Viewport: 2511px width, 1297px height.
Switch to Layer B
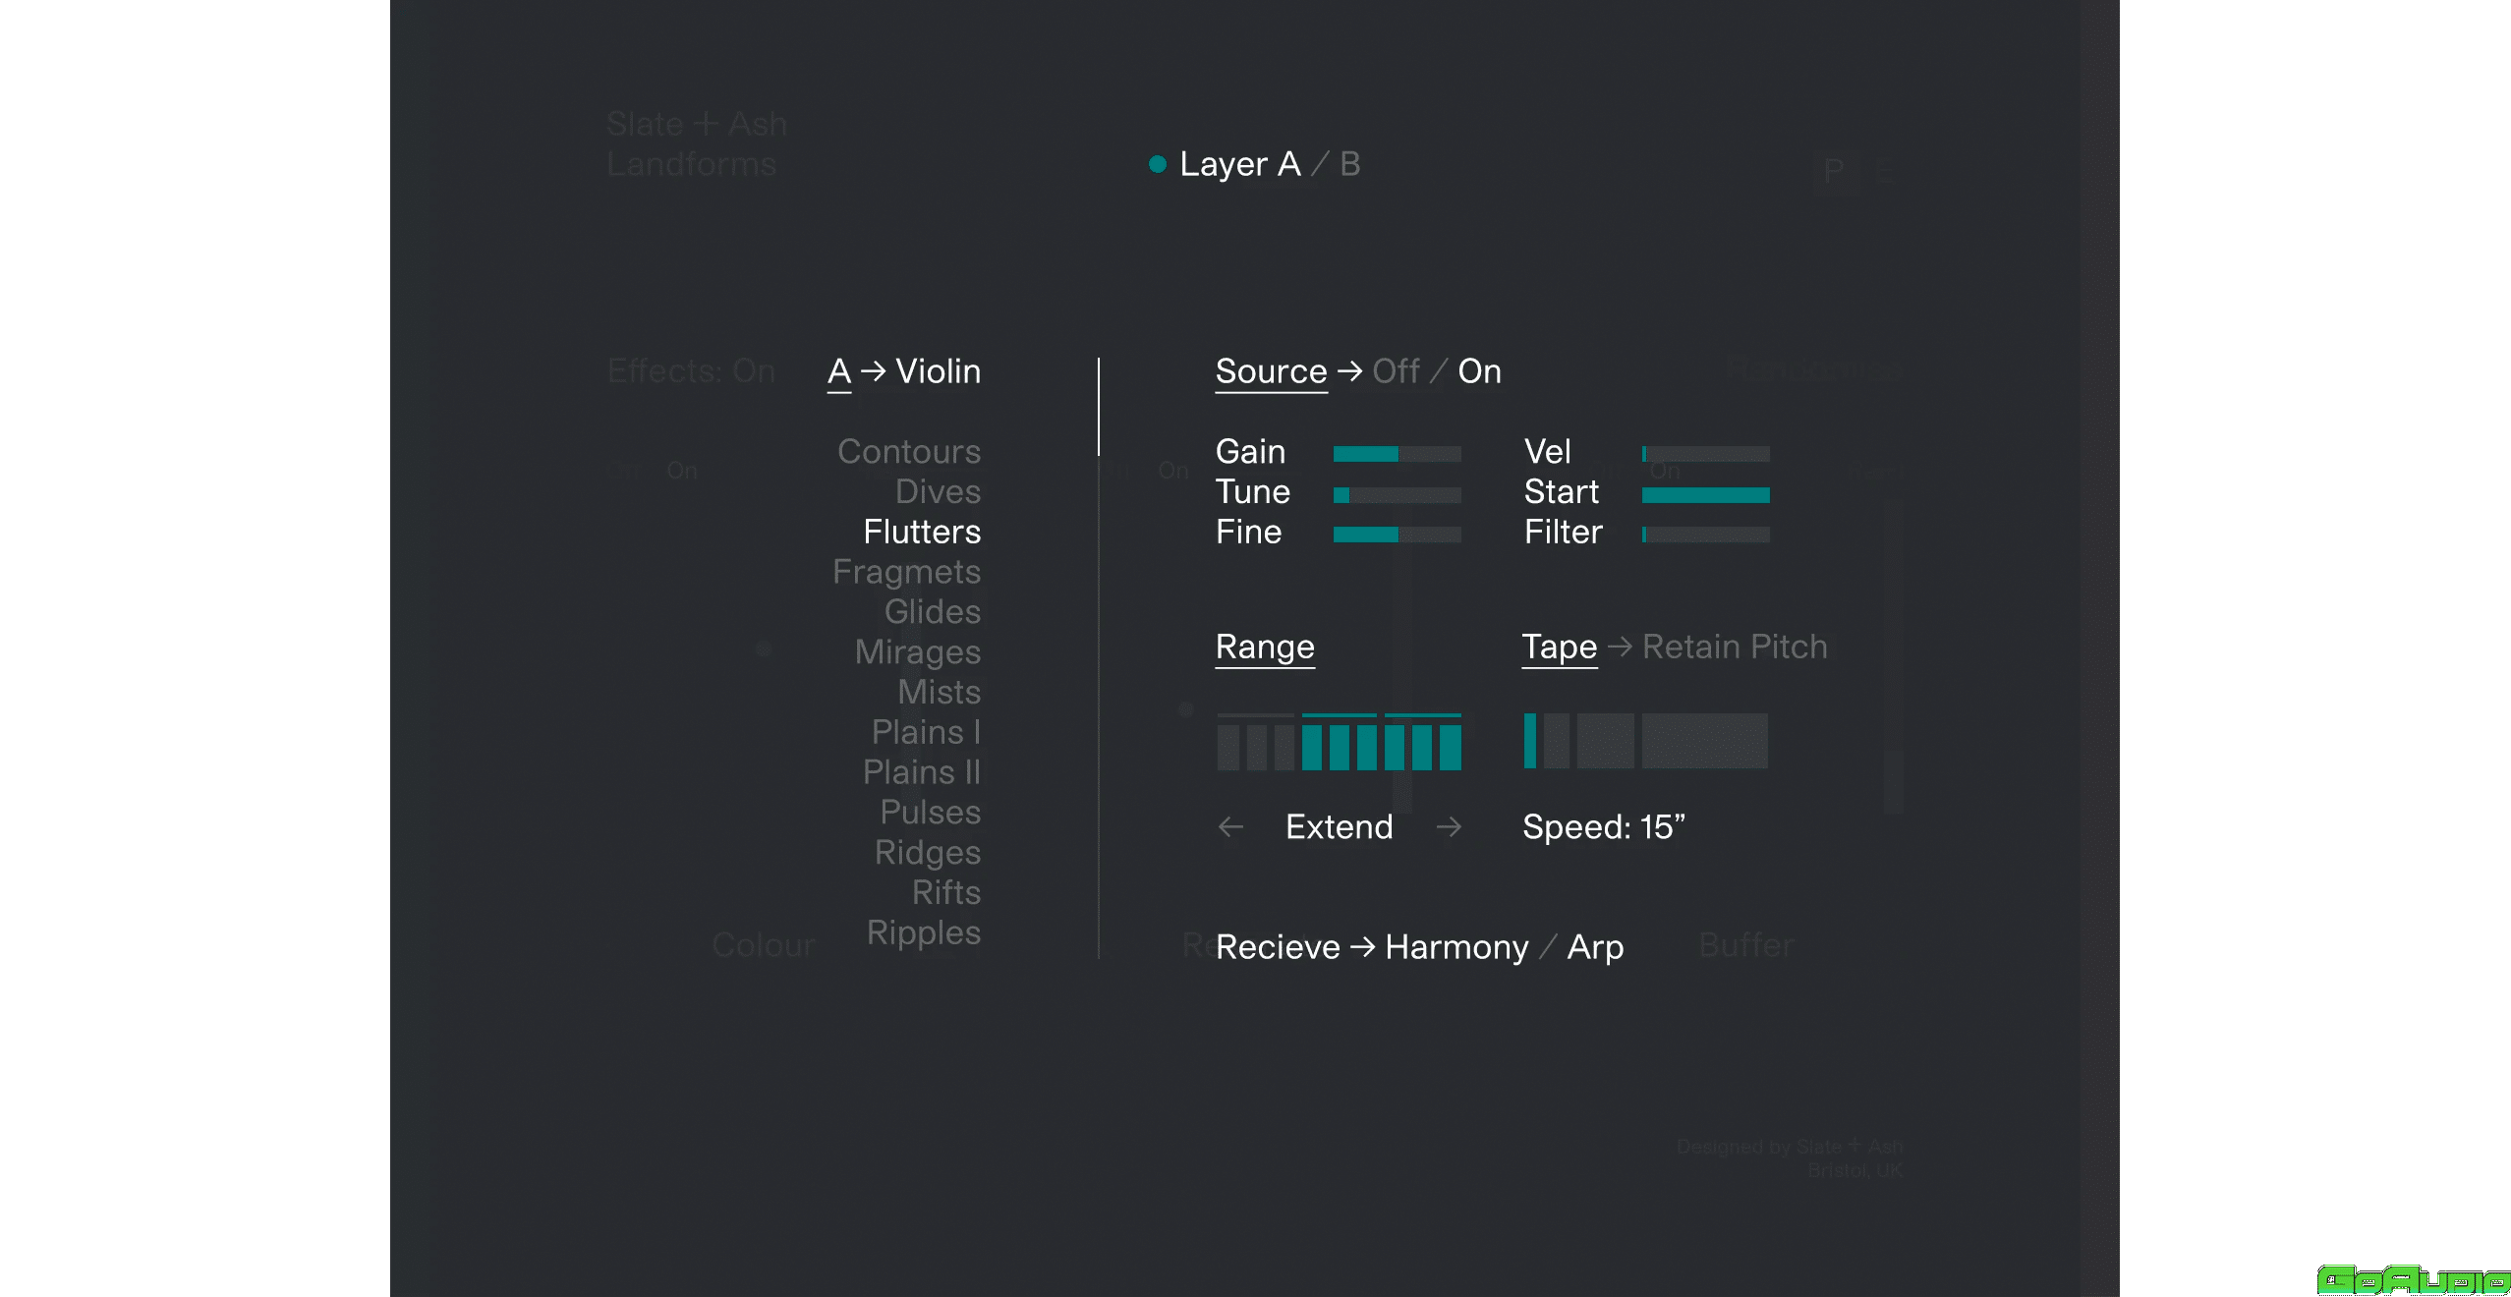coord(1350,164)
